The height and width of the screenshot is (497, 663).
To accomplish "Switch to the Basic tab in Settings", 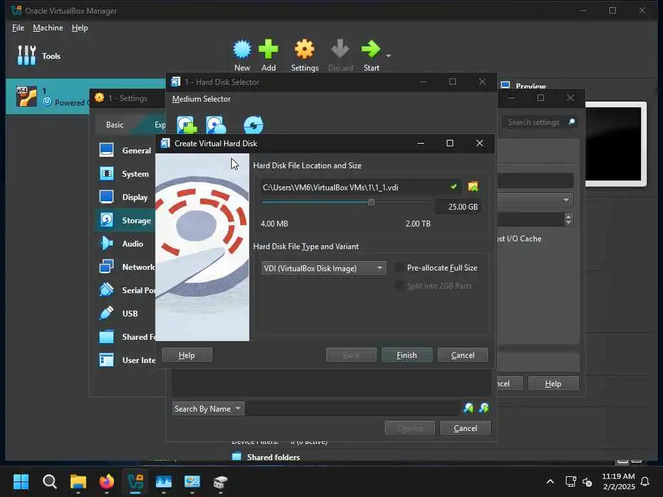I will [x=115, y=125].
